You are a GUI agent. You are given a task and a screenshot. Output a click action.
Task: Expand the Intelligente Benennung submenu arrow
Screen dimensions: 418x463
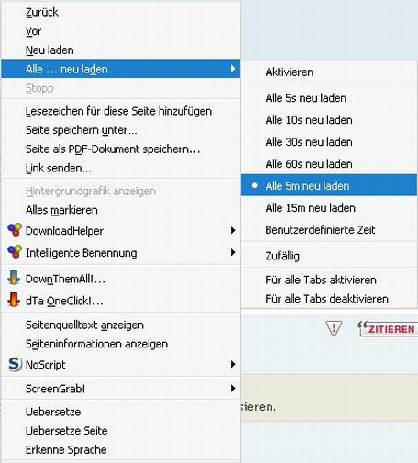click(x=233, y=252)
